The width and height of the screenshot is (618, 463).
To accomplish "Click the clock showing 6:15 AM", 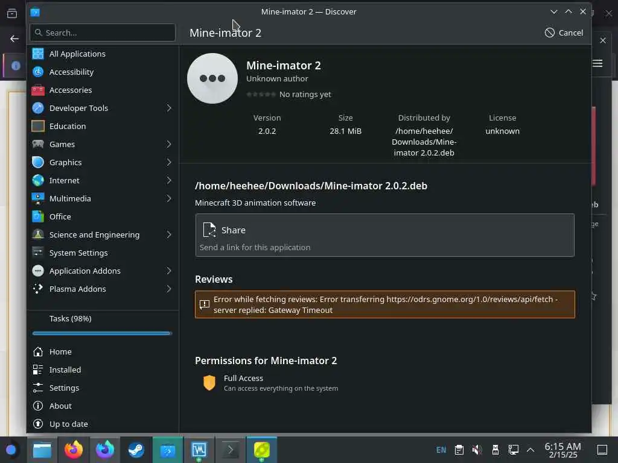I will click(562, 450).
